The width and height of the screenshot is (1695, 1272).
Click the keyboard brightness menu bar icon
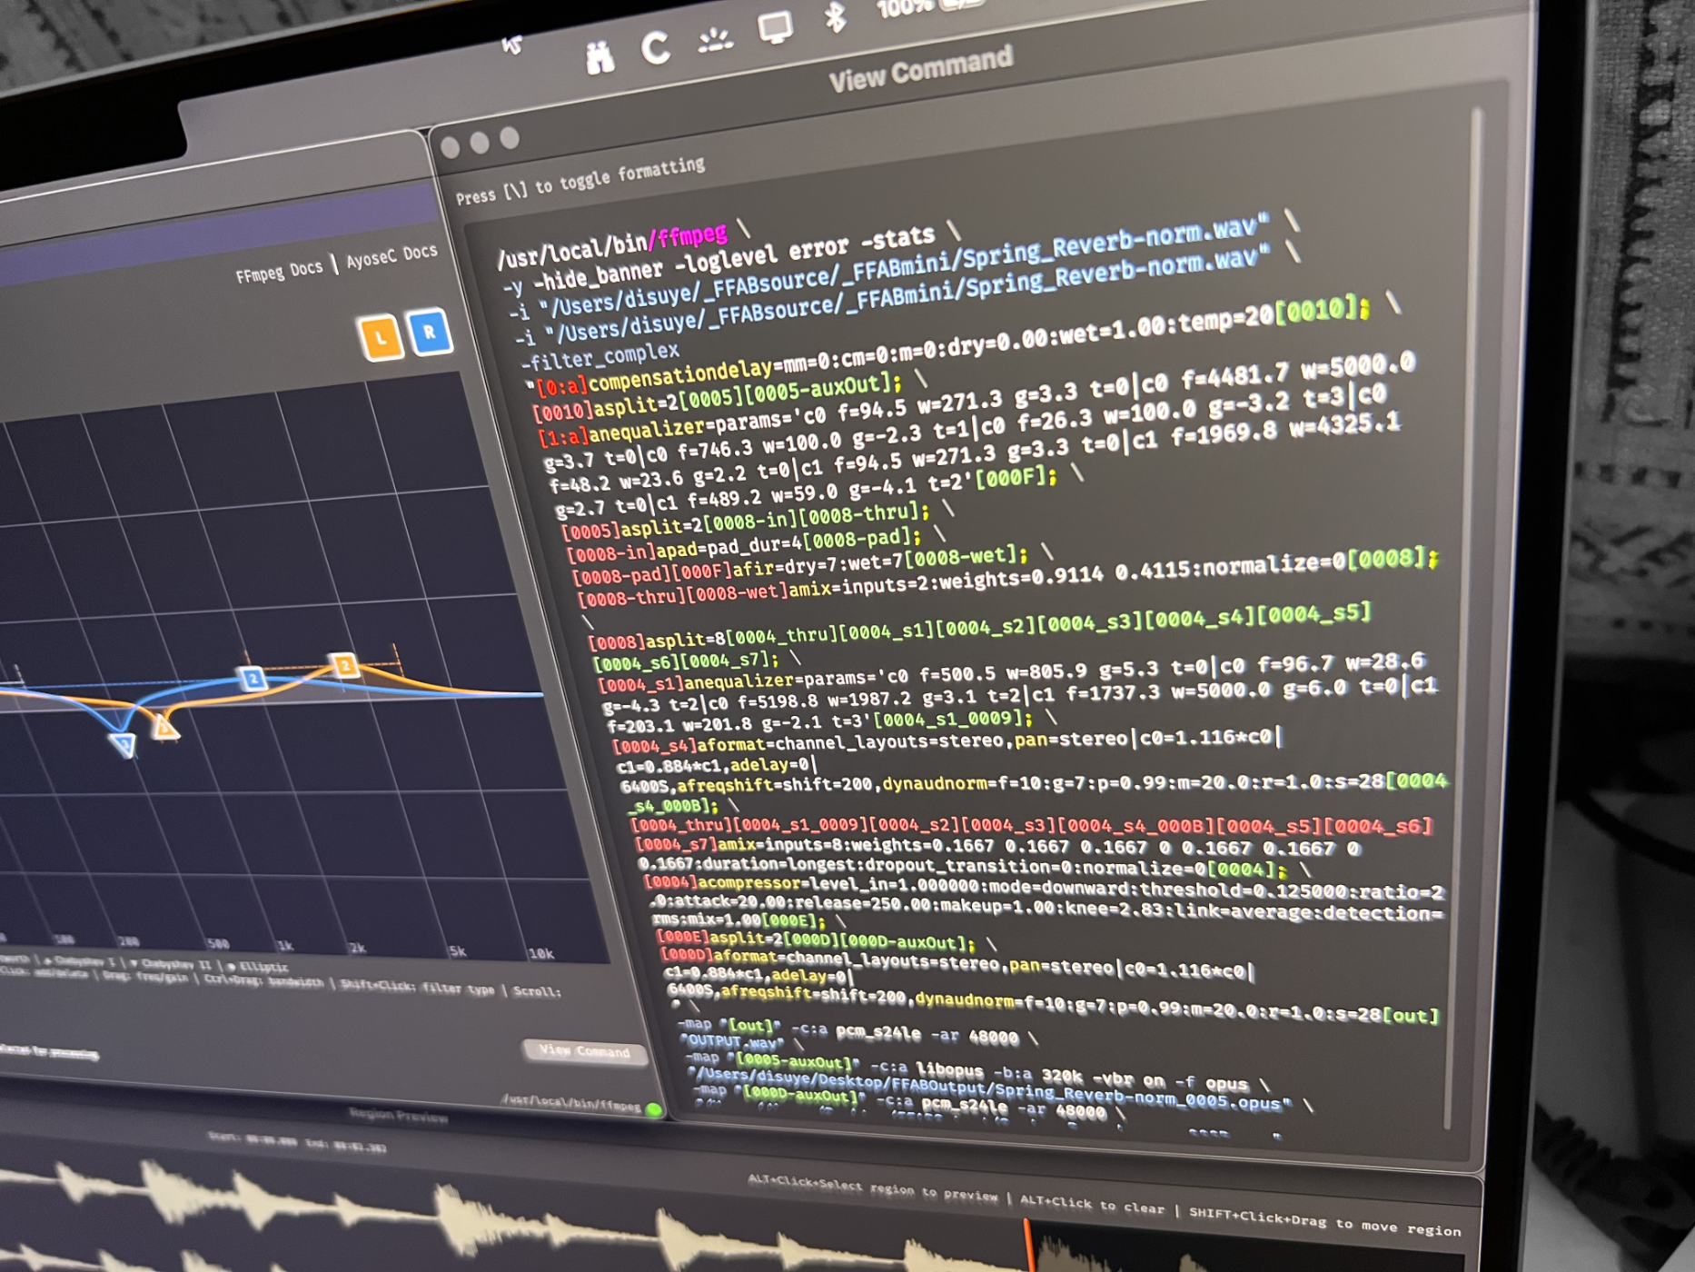tap(715, 39)
